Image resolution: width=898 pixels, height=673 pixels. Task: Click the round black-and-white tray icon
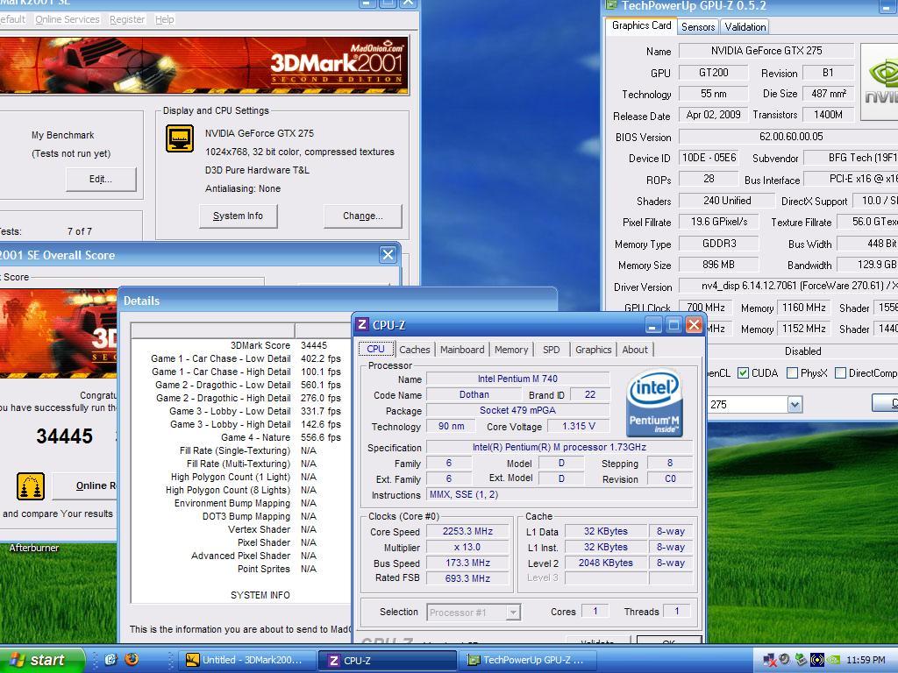point(817,661)
